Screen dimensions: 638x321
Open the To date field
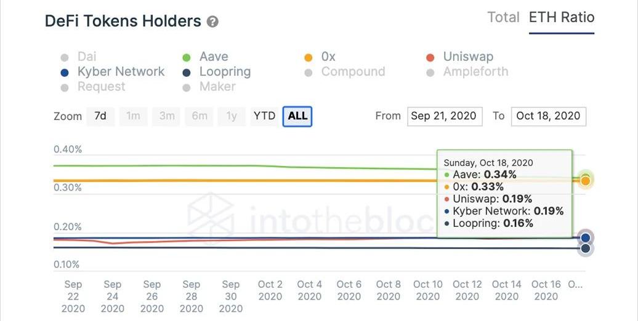[548, 116]
